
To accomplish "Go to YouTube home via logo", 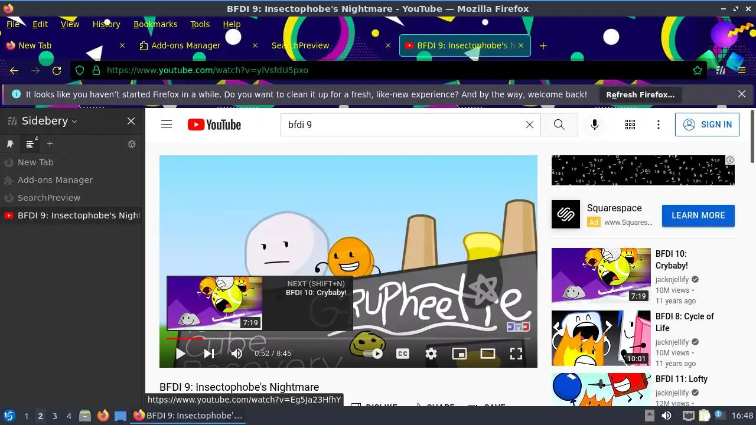I will (214, 125).
